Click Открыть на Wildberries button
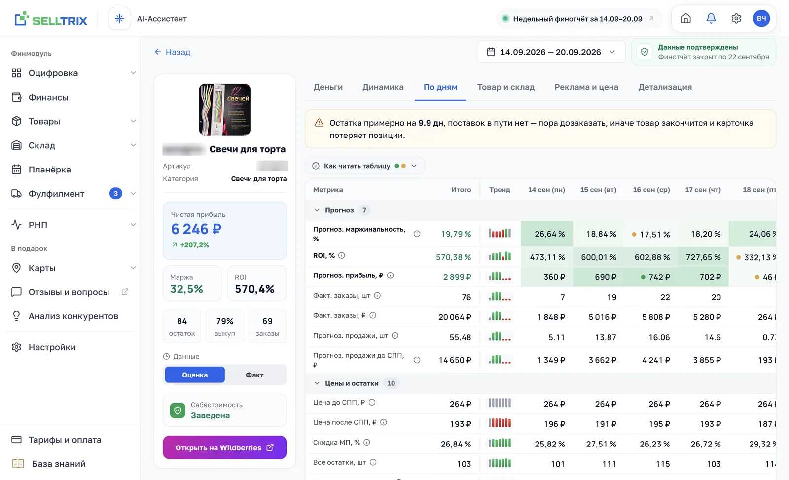 (225, 447)
